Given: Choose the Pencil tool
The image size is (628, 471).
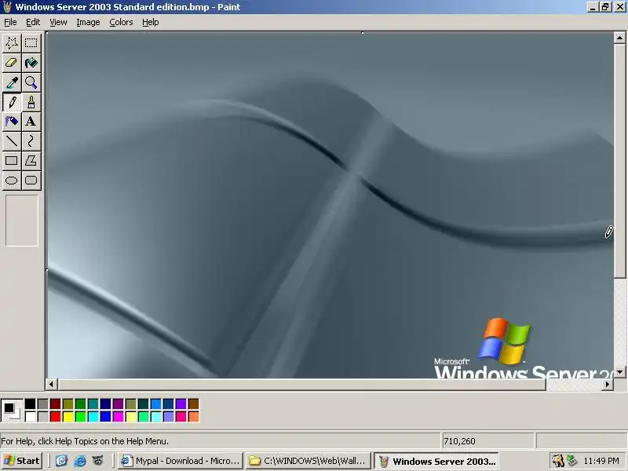Looking at the screenshot, I should [12, 102].
